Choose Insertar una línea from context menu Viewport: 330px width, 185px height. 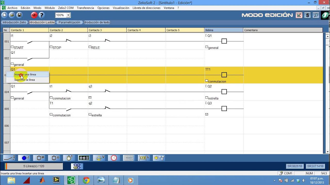pos(27,75)
